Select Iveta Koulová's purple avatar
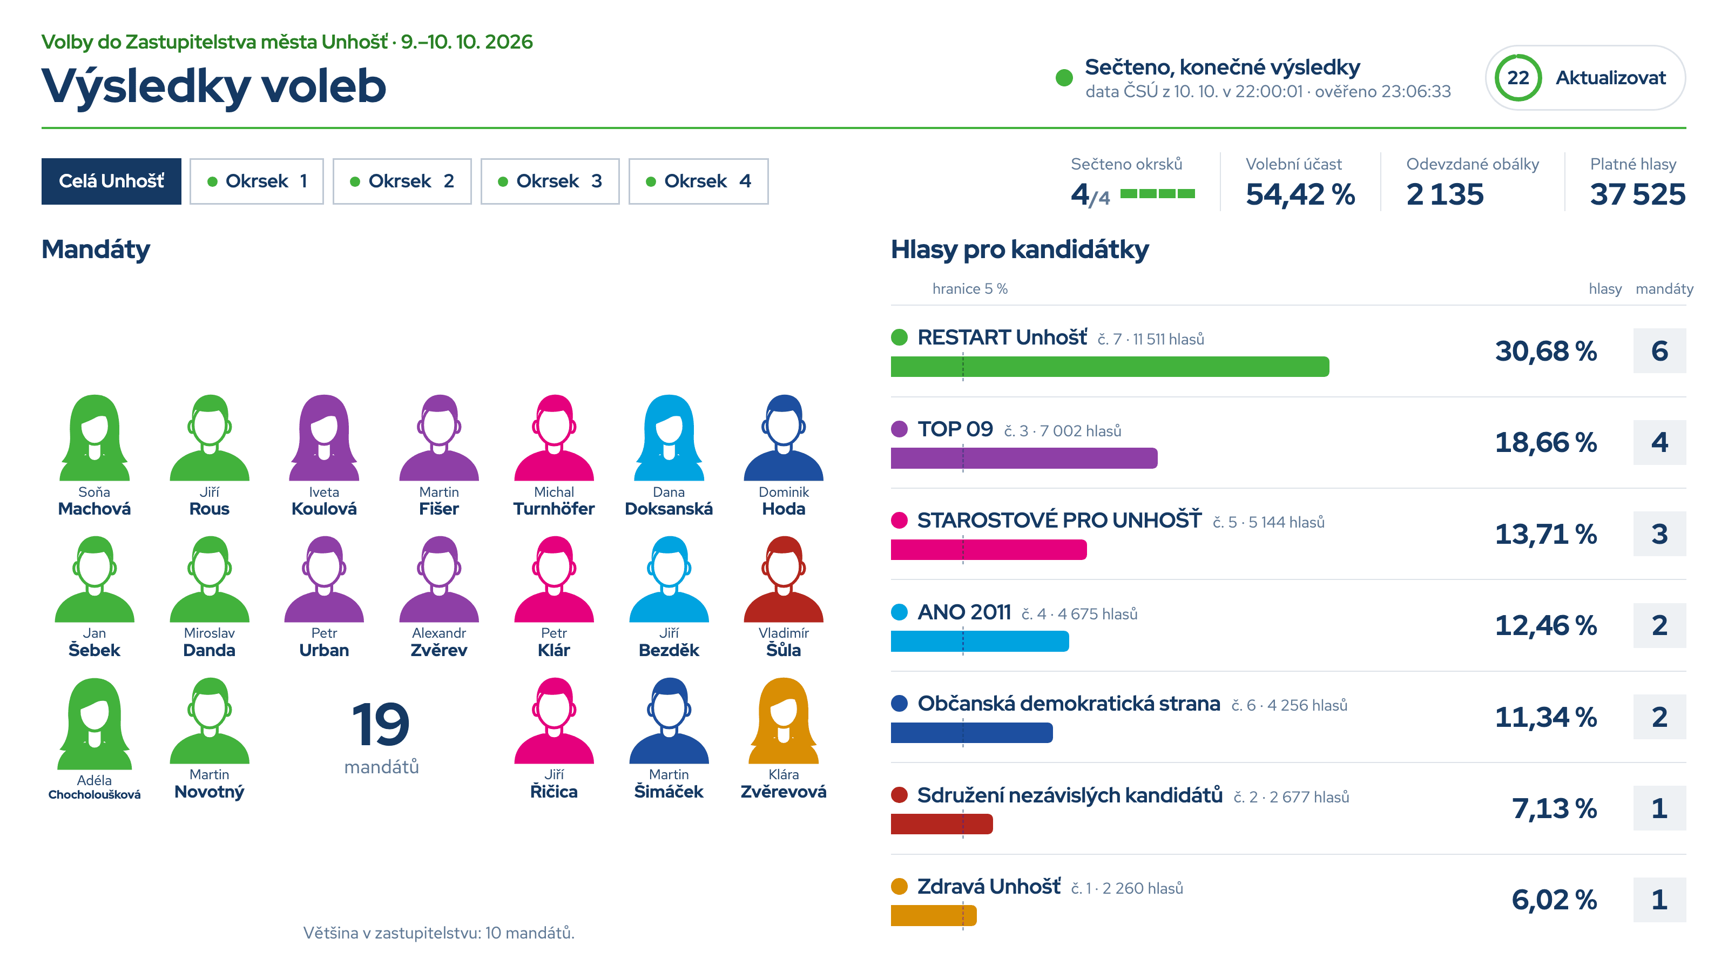Viewport: 1728px width, 972px height. click(324, 437)
